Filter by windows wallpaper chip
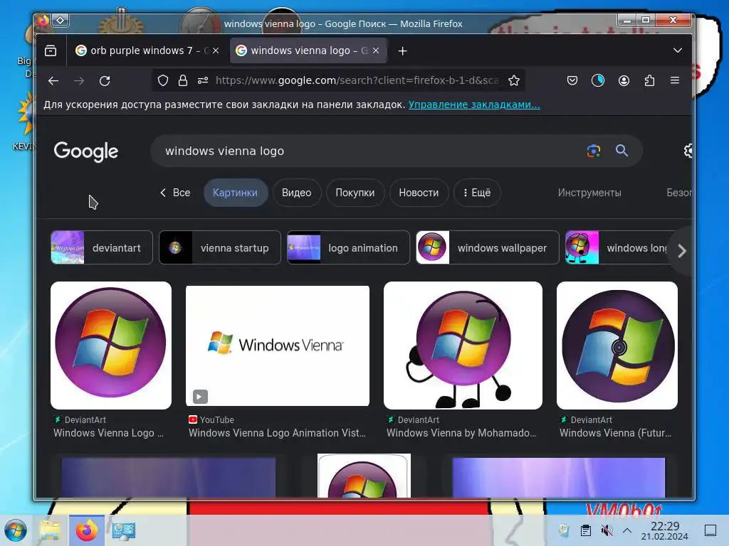Screen dimensions: 729x546 tap(487, 248)
